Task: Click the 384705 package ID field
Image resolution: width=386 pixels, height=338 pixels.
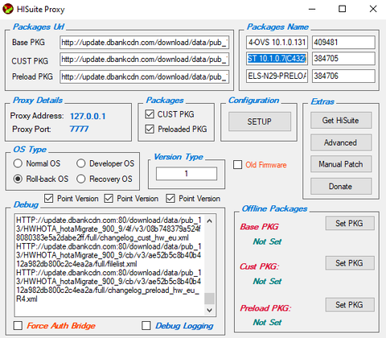Action: point(343,59)
